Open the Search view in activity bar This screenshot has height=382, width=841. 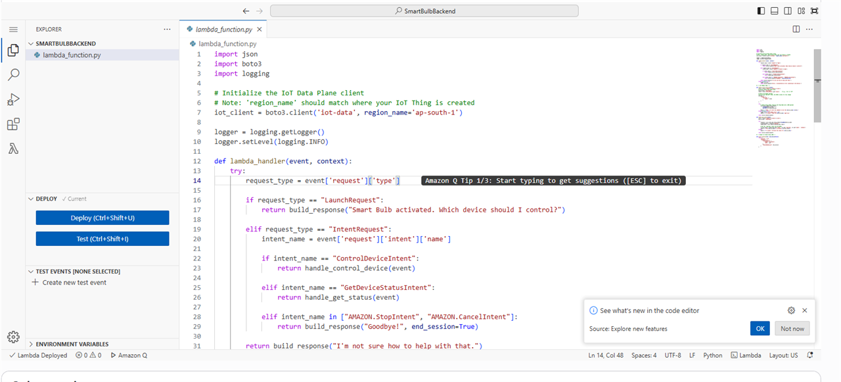coord(13,75)
